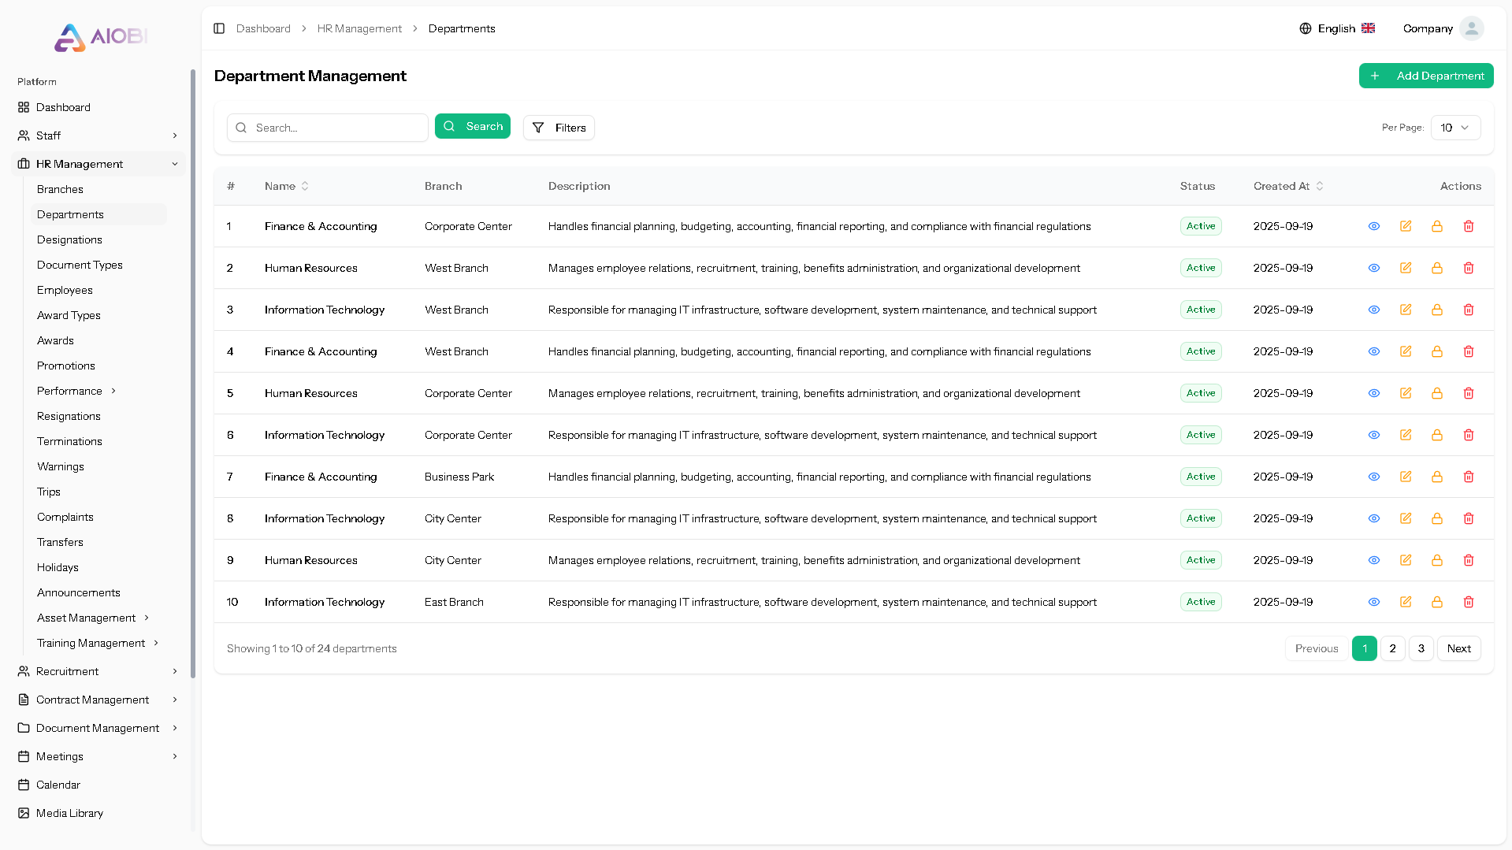Click the Active status badge on row 5
The image size is (1512, 850).
click(x=1200, y=392)
